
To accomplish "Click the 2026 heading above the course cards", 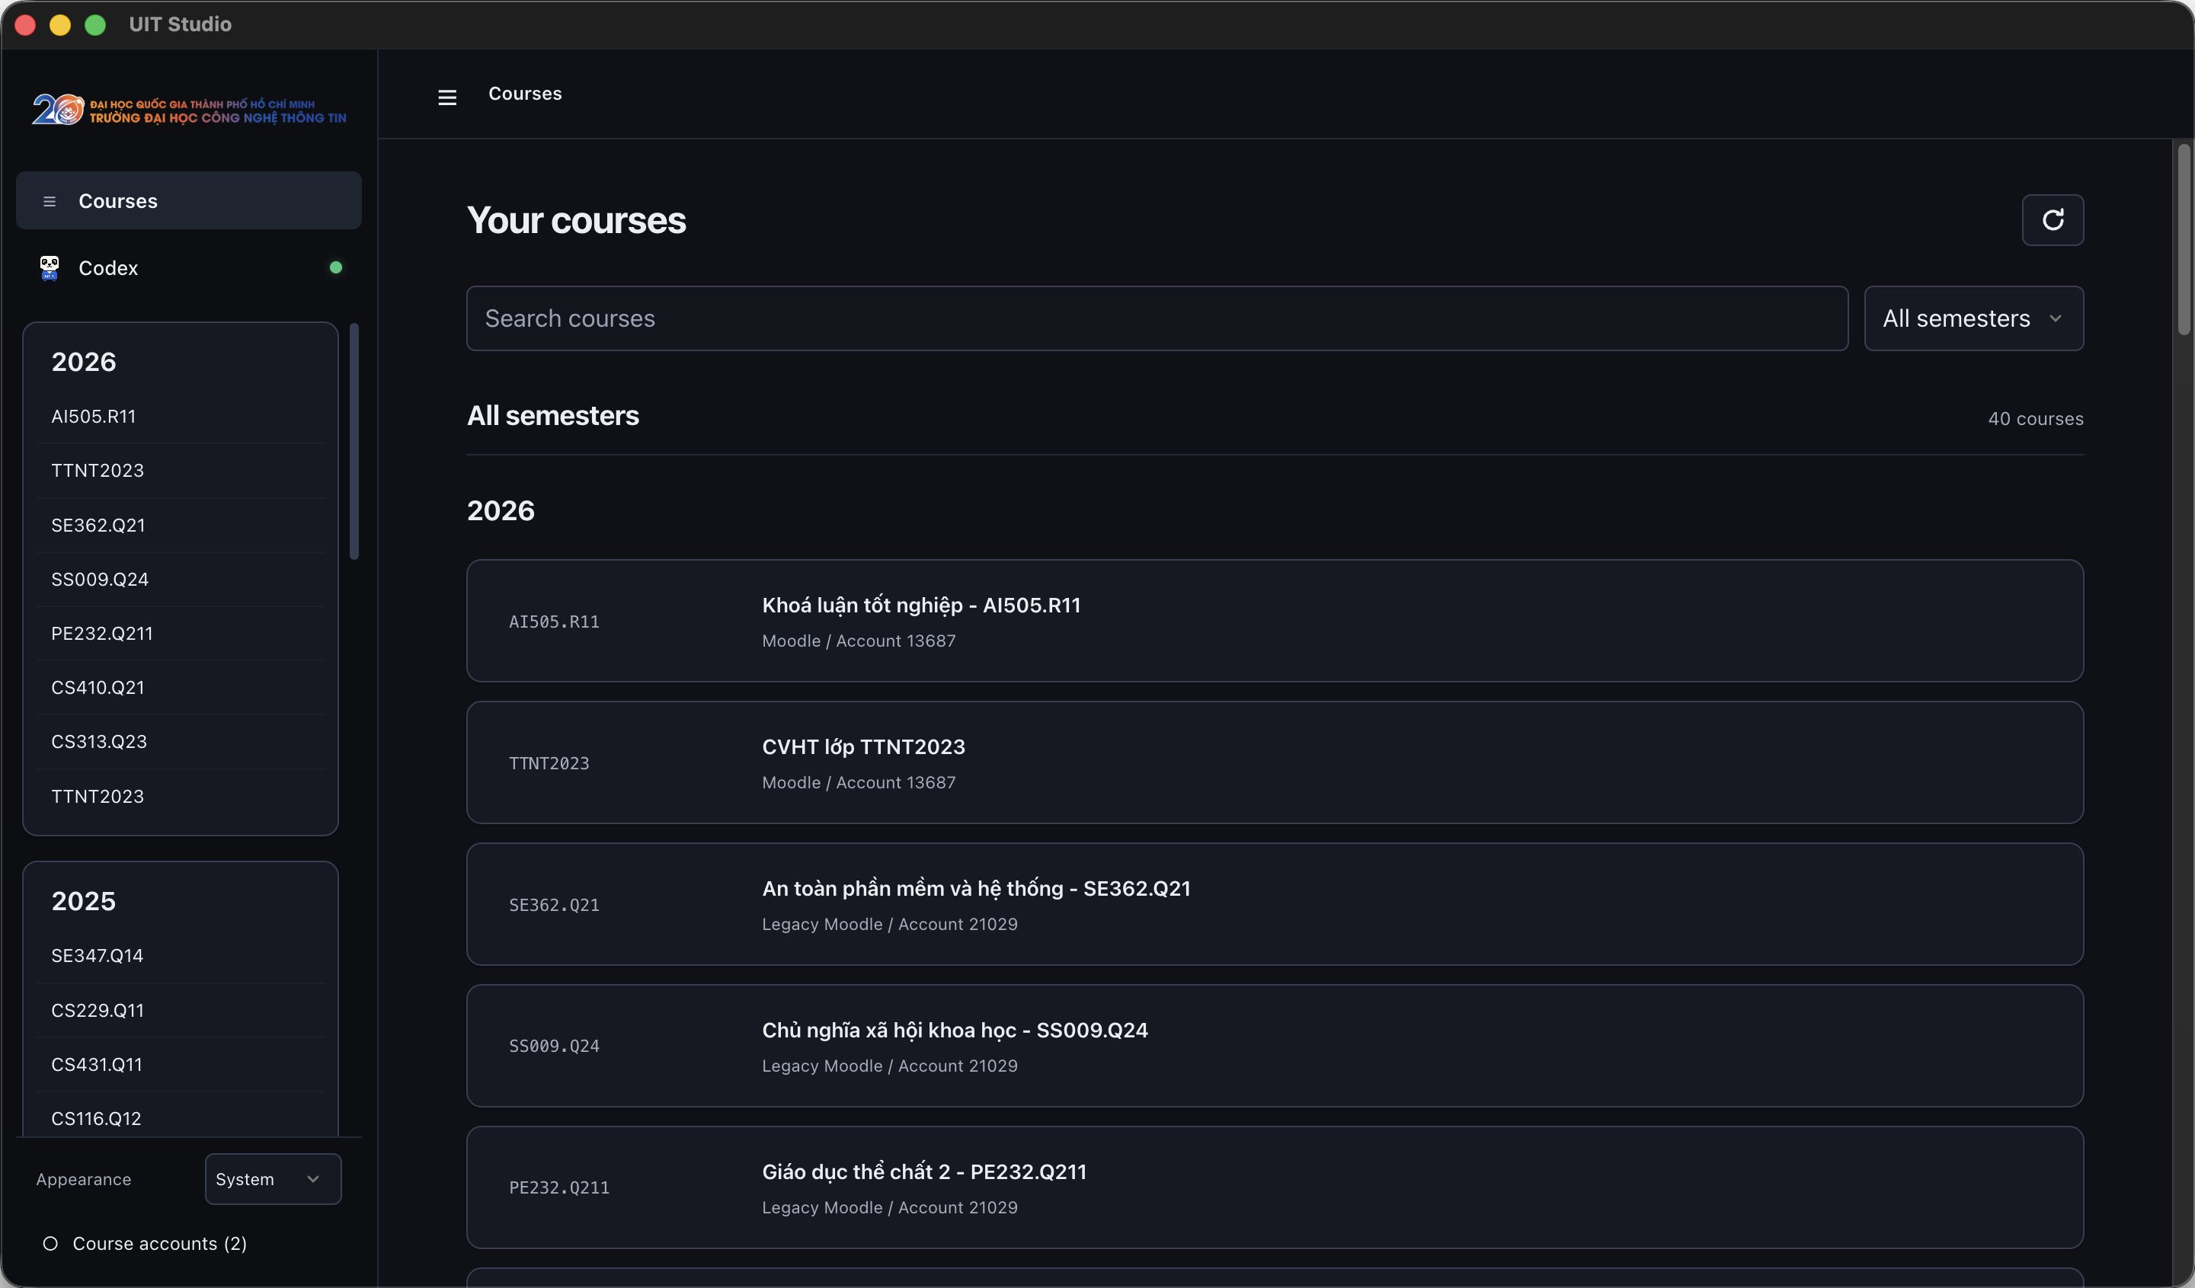I will coord(501,510).
